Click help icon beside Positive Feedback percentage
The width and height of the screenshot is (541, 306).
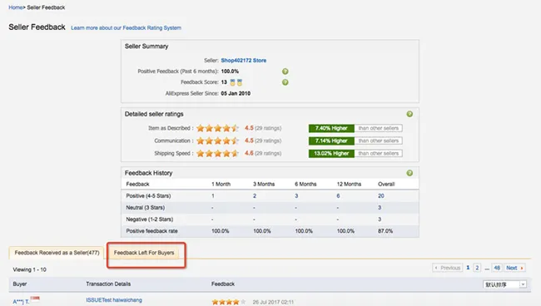click(285, 72)
